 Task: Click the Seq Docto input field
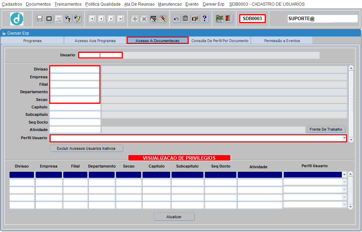point(75,122)
